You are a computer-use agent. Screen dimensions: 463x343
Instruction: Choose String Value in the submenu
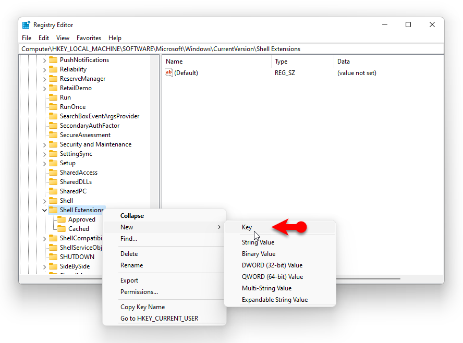tap(280, 242)
